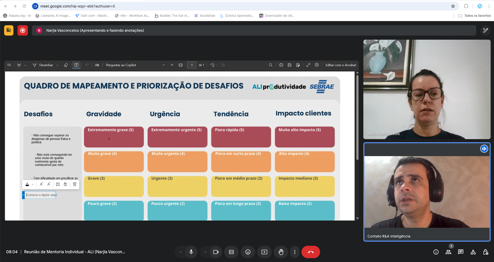
Task: Click Editar com o Acrobat
Action: (x=341, y=65)
